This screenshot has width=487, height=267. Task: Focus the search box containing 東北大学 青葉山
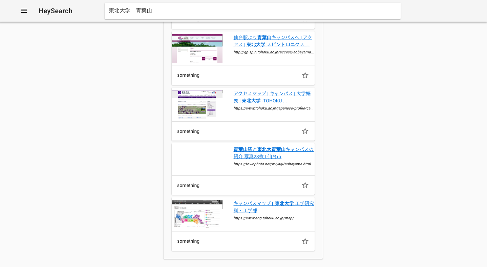coord(253,11)
